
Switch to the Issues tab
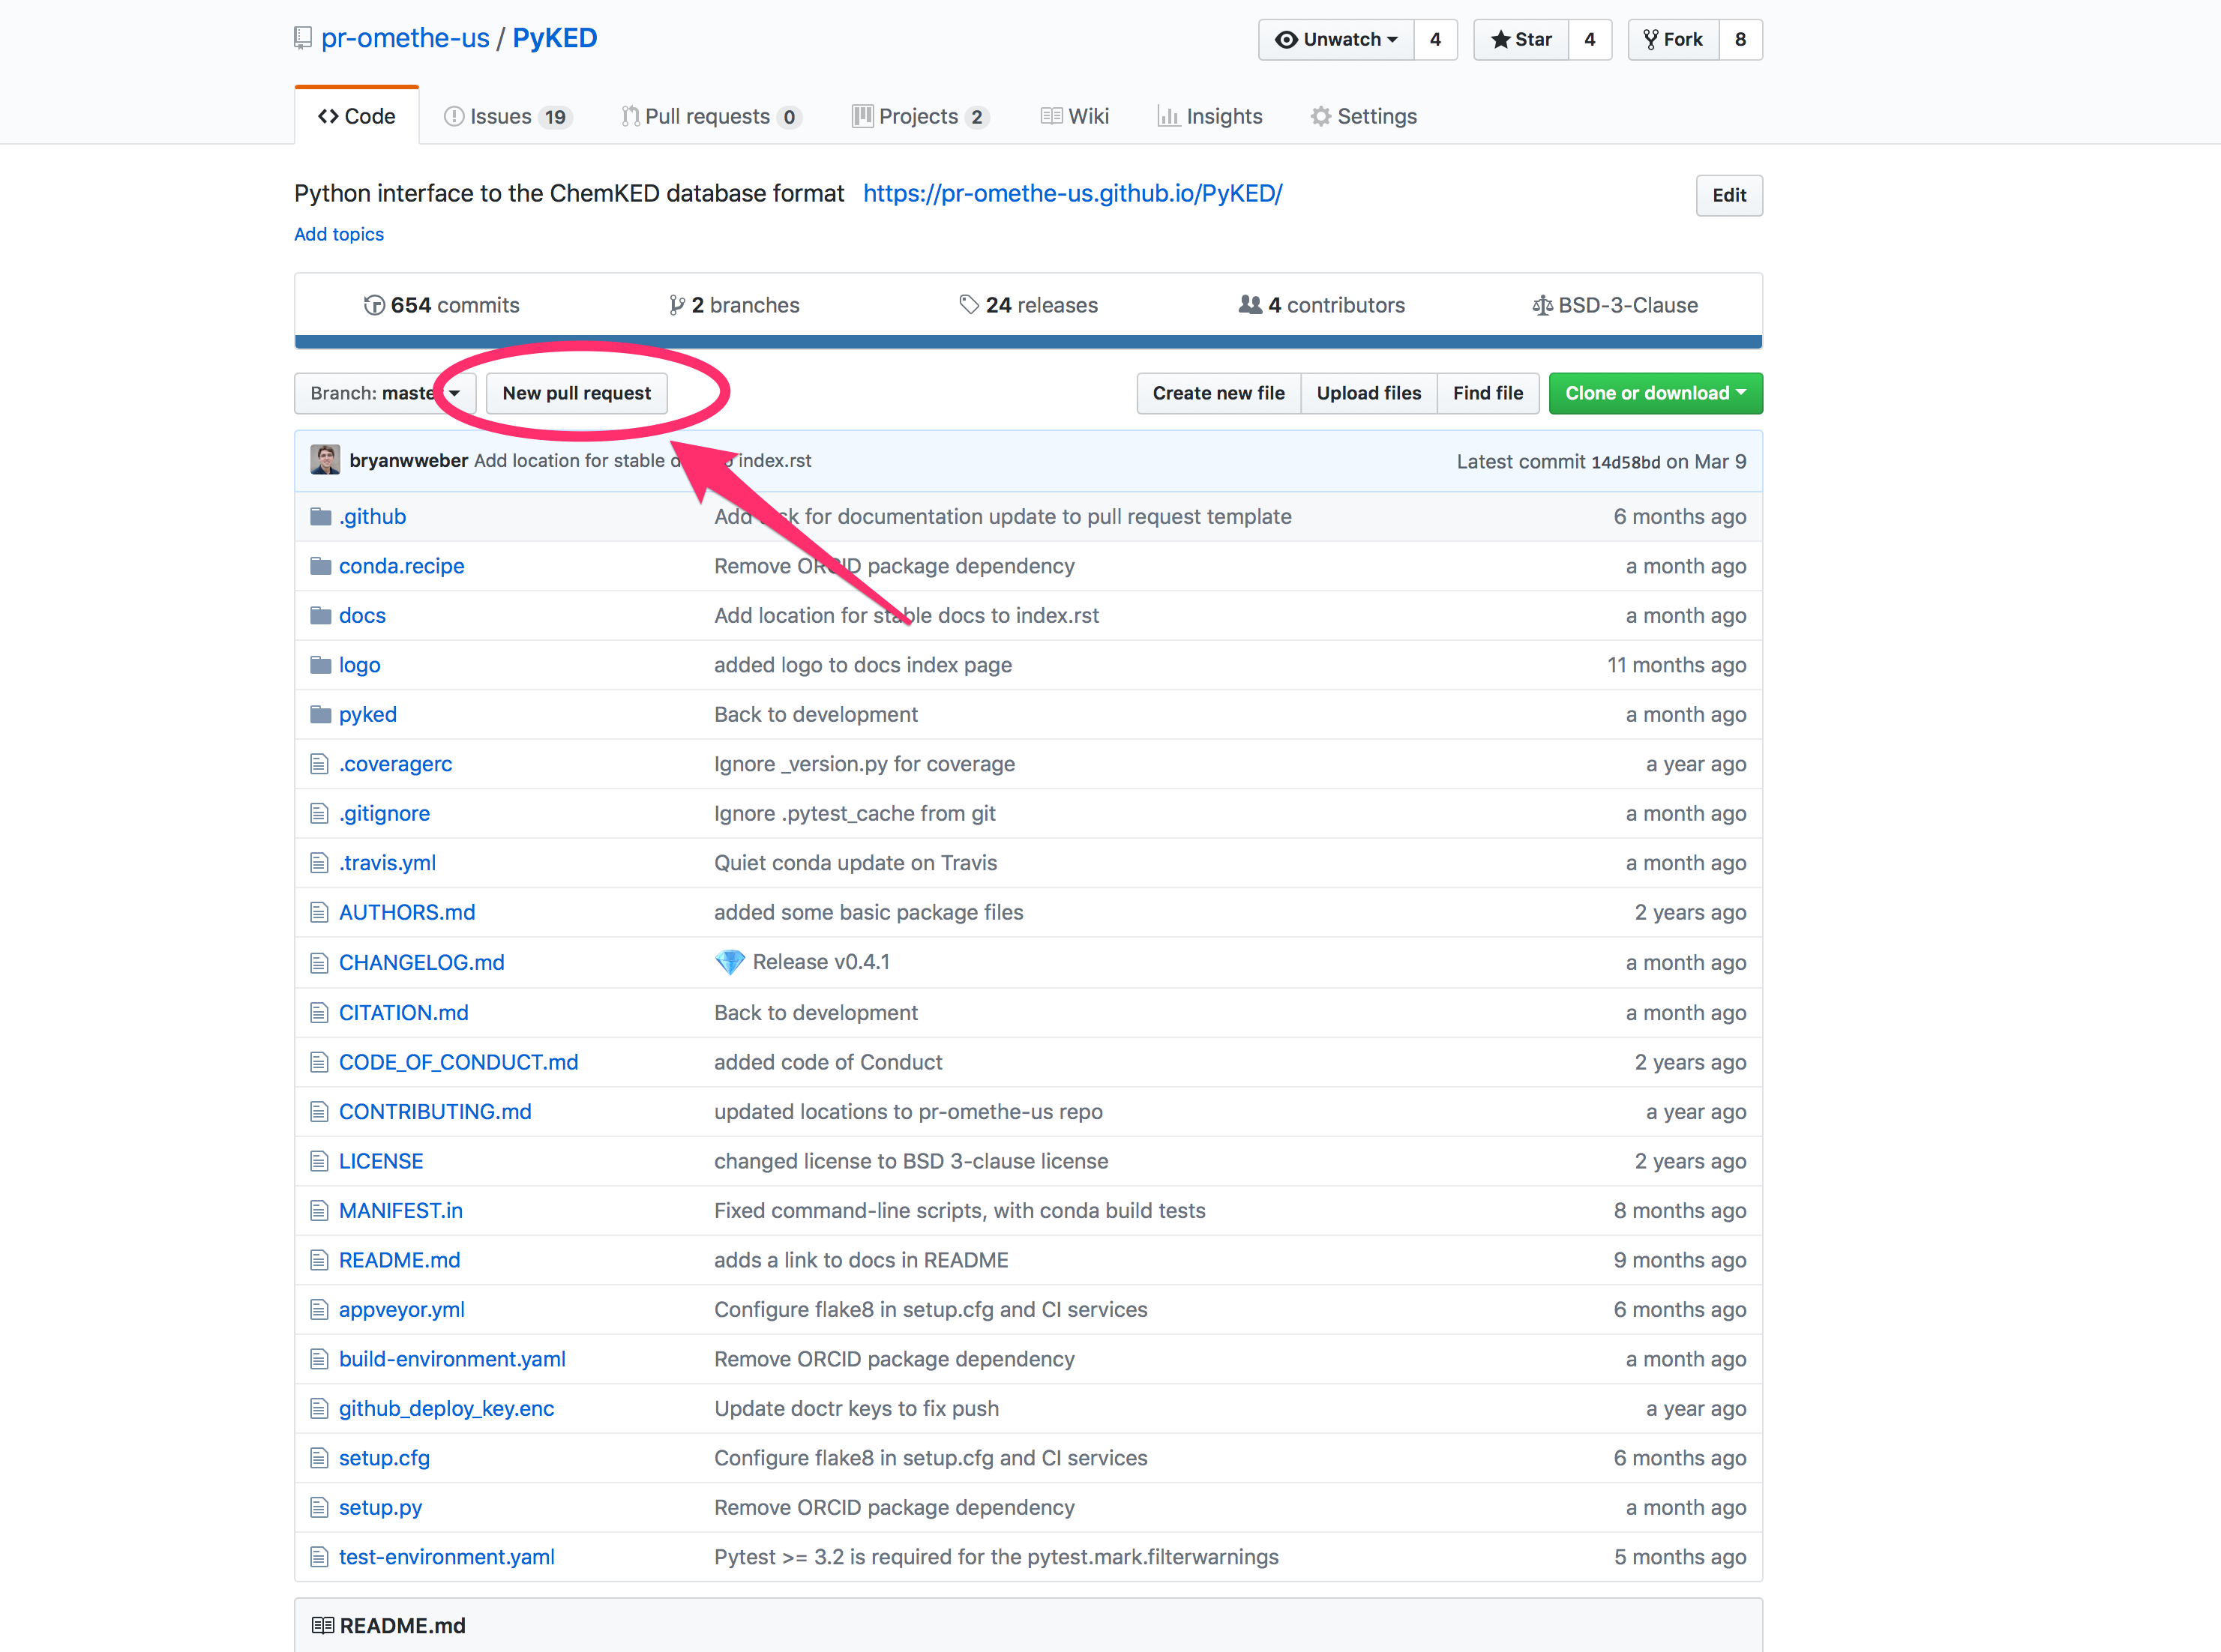click(x=507, y=116)
